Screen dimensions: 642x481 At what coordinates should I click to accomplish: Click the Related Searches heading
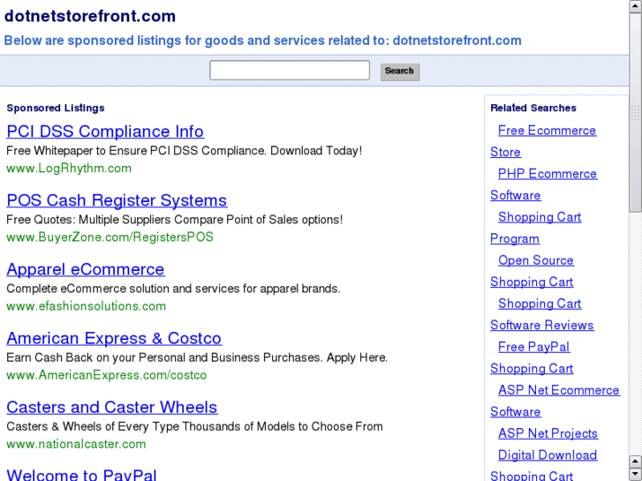pos(533,108)
